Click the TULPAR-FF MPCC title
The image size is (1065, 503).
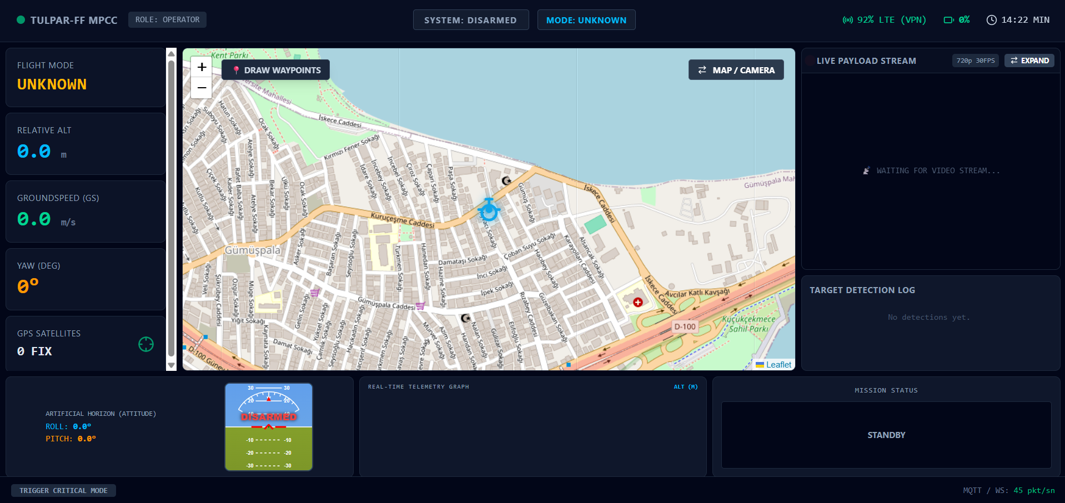[x=74, y=20]
